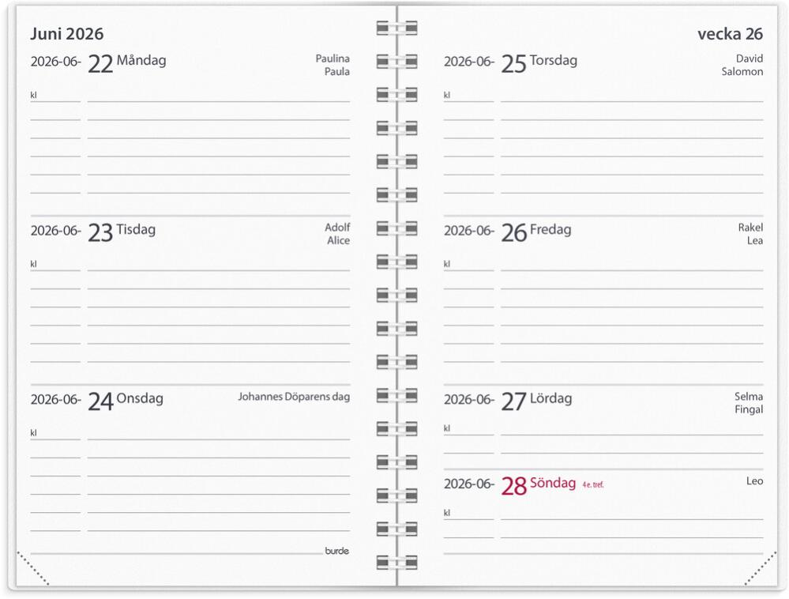The width and height of the screenshot is (789, 599).
Task: Click the Leo name day on Sunday
Action: [x=754, y=480]
